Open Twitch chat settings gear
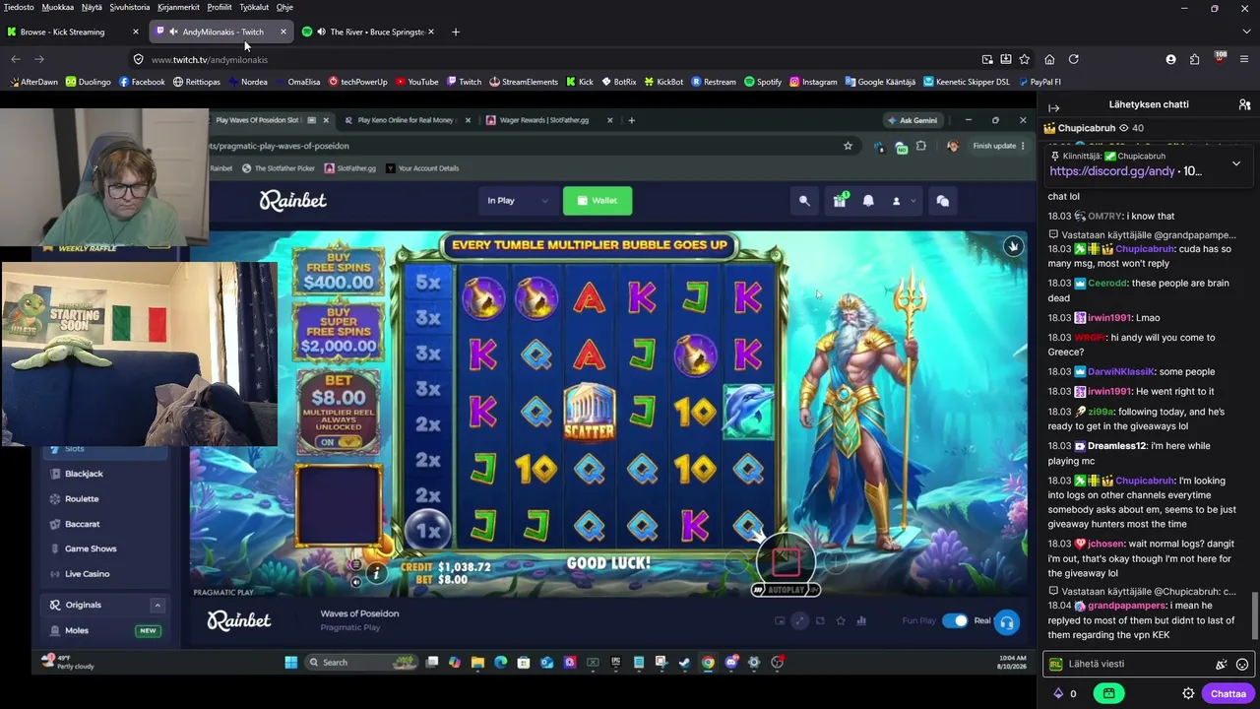1260x709 pixels. 1188,693
